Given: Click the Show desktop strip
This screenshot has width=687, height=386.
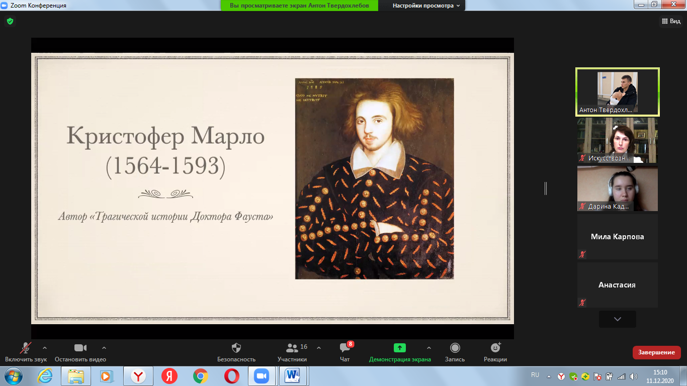Looking at the screenshot, I should (x=683, y=376).
